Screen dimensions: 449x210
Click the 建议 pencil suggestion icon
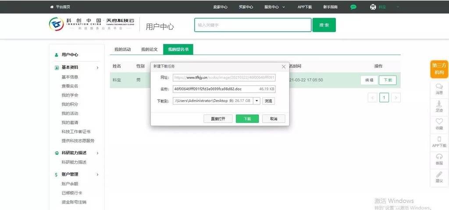pos(439,176)
